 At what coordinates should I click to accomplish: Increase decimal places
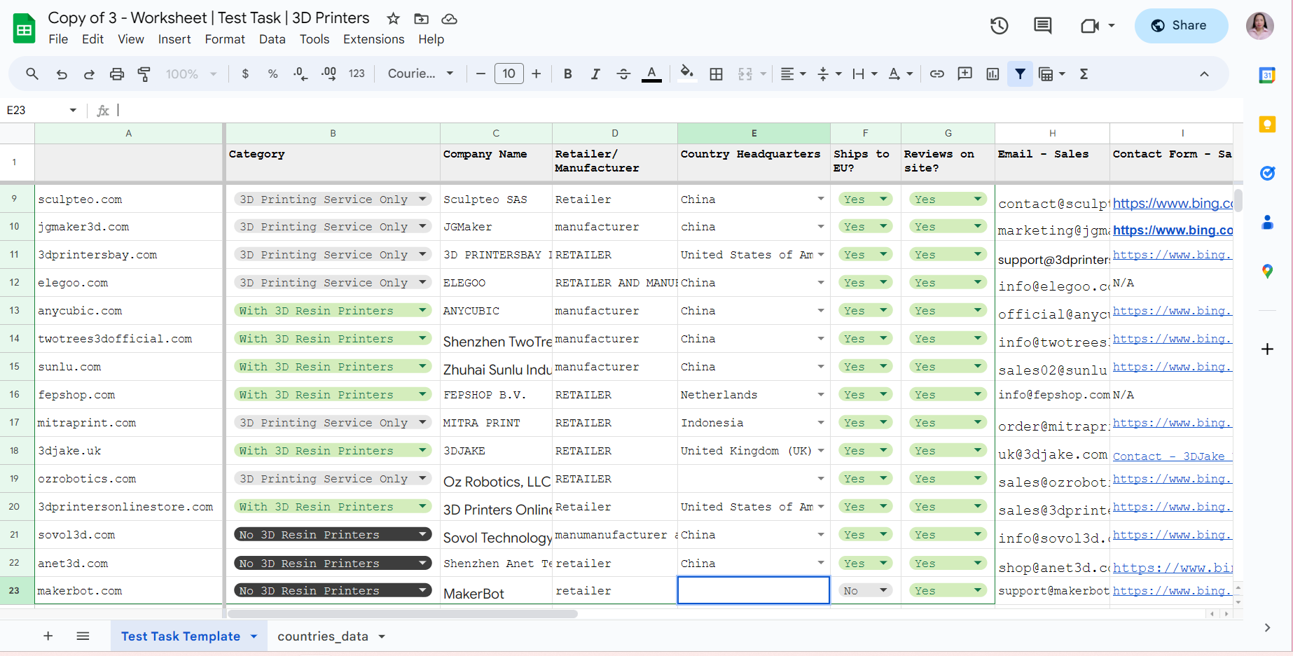(329, 74)
